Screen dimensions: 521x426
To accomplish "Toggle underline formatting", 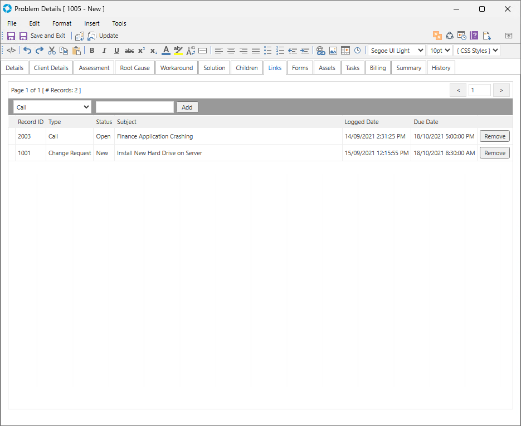I will point(116,51).
